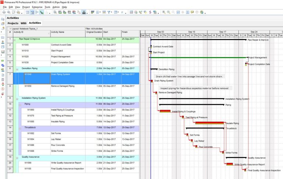Open the Layout: Notebook Topics_1 dropdown chevron

pos(10,29)
